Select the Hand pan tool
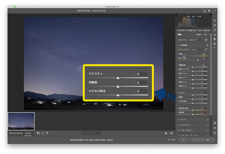The width and height of the screenshot is (225, 154). (215, 123)
